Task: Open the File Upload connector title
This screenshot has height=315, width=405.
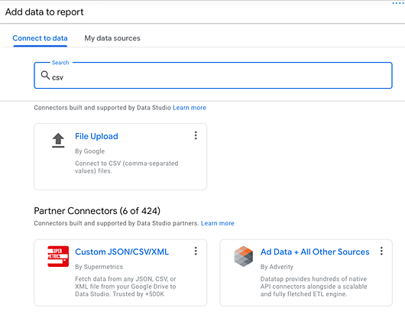Action: (96, 136)
